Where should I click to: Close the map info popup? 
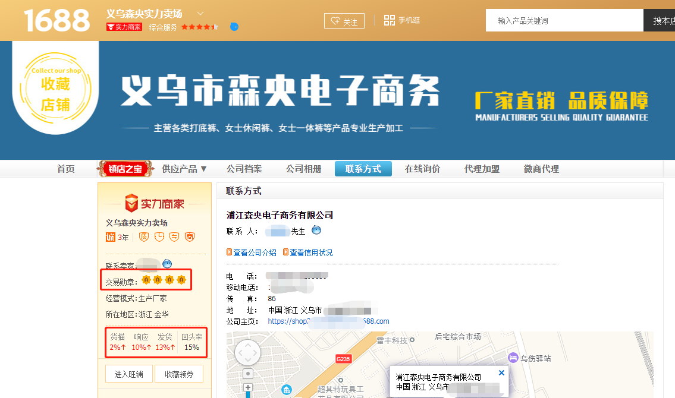pyautogui.click(x=501, y=372)
